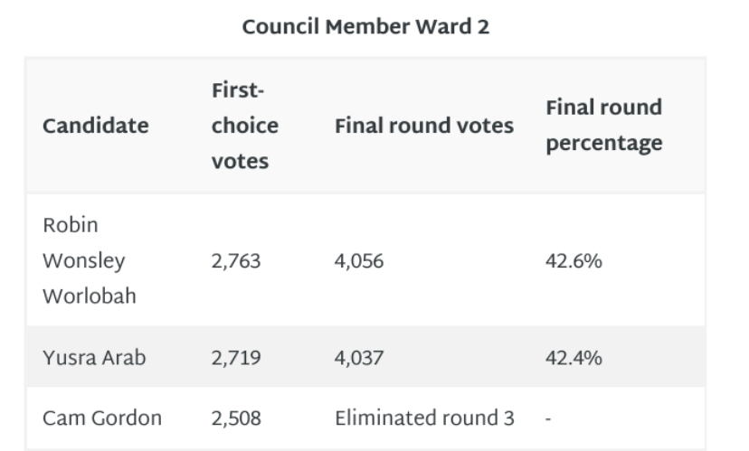
Task: Select Robin Wonsley Worlobah candidate name
Action: pyautogui.click(x=90, y=260)
